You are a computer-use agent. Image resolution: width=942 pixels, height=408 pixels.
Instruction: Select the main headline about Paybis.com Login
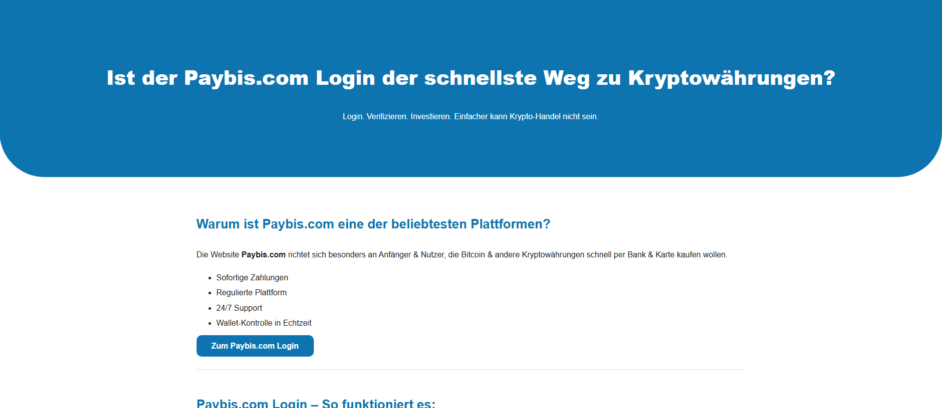pyautogui.click(x=471, y=78)
